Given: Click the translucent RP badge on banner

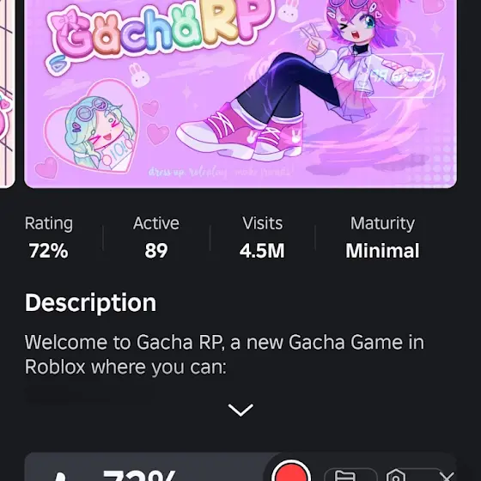Looking at the screenshot, I should (404, 76).
